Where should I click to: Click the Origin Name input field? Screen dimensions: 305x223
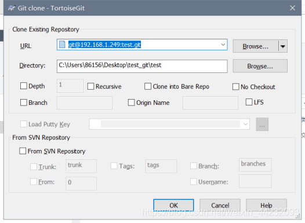210,103
